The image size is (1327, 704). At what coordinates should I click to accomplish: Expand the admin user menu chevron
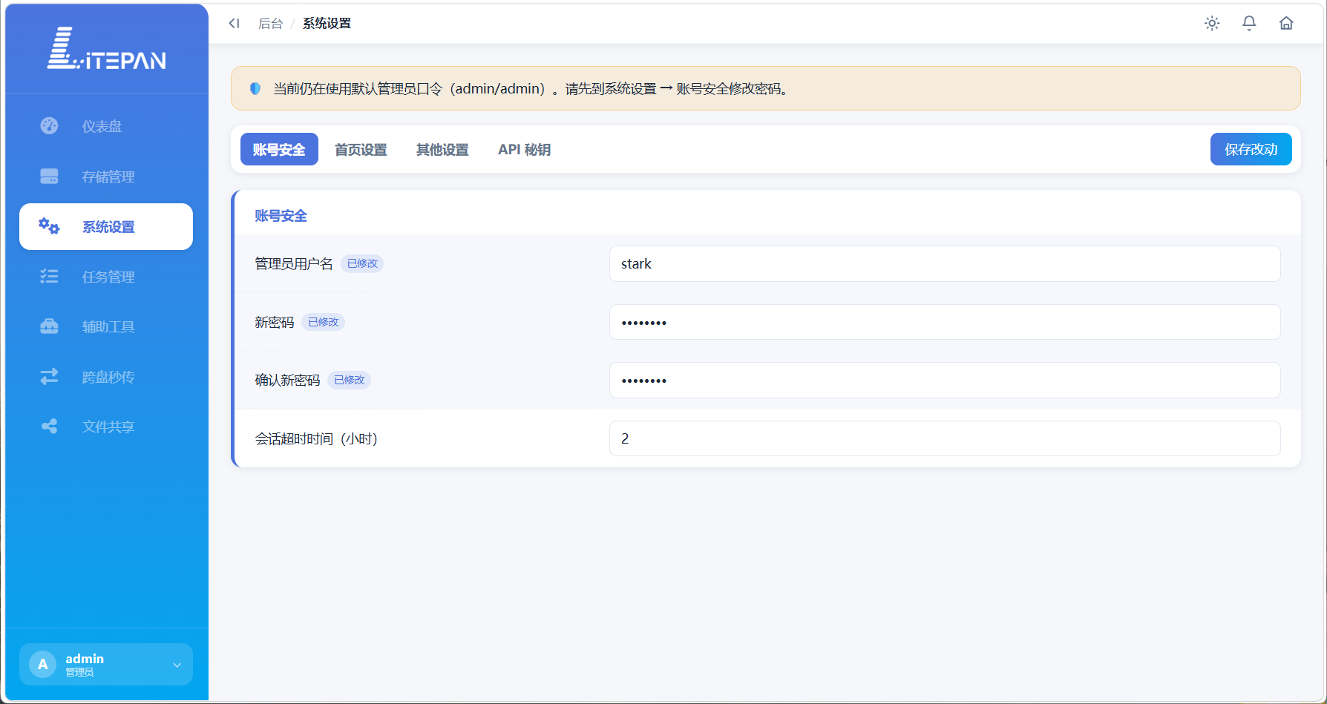(x=177, y=665)
